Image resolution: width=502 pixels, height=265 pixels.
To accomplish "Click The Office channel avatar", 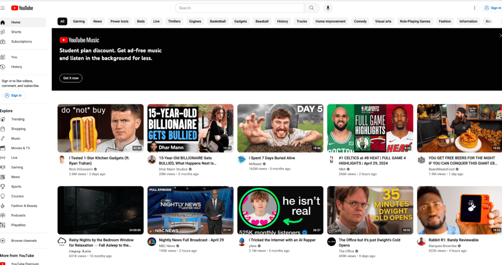I will coord(332,241).
